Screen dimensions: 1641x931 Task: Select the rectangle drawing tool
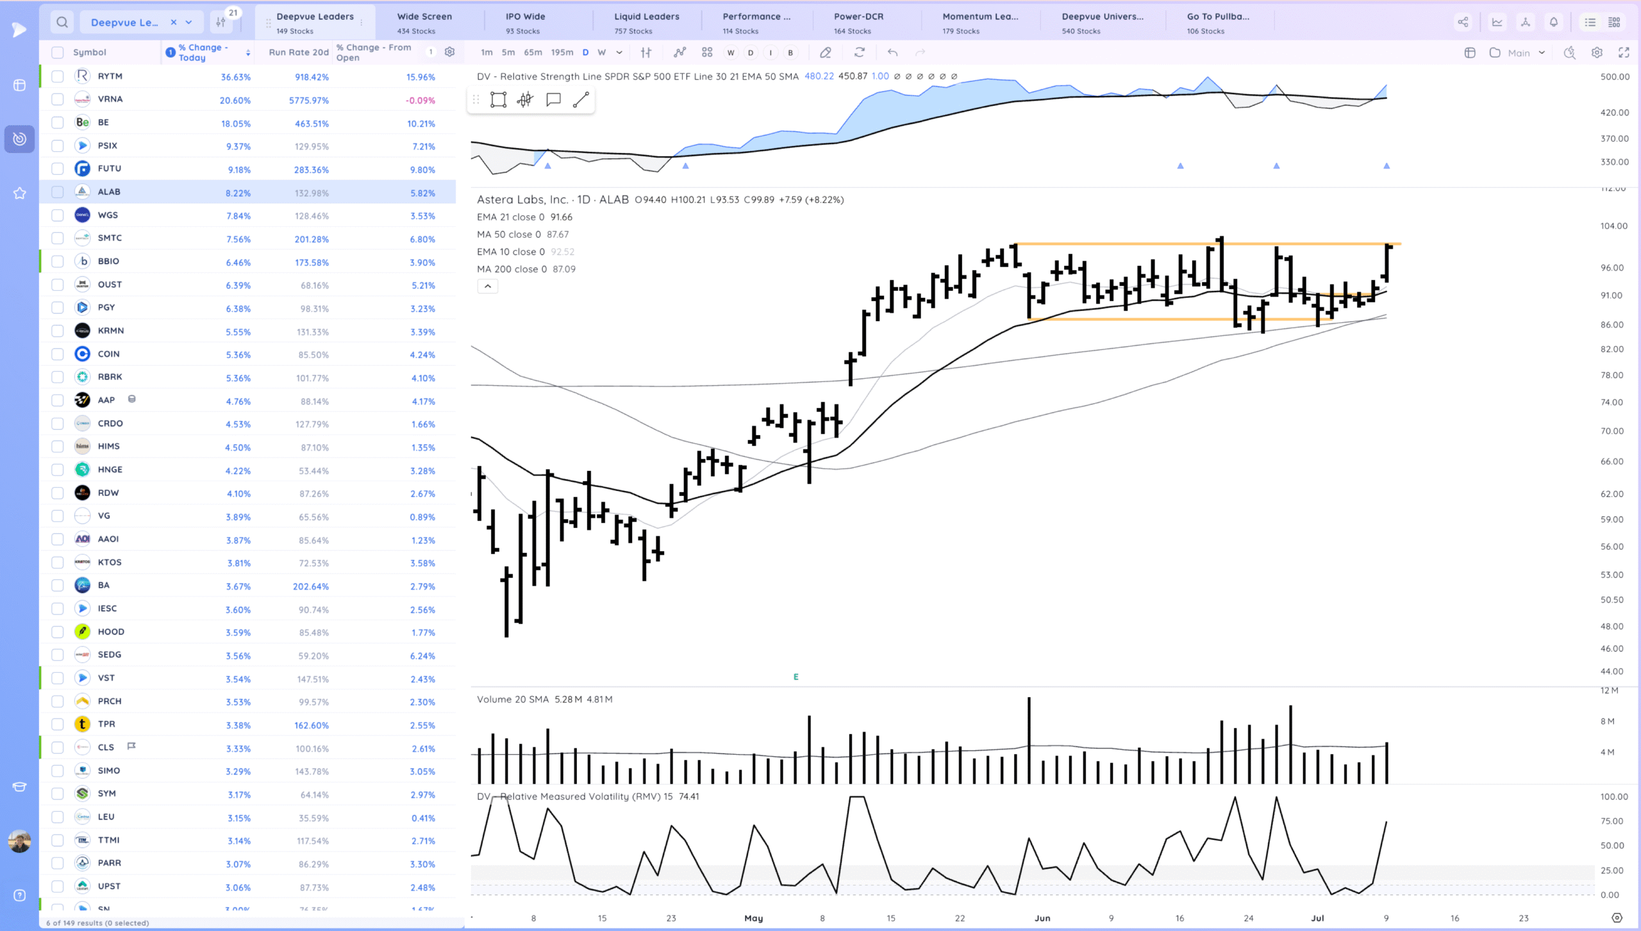[498, 99]
